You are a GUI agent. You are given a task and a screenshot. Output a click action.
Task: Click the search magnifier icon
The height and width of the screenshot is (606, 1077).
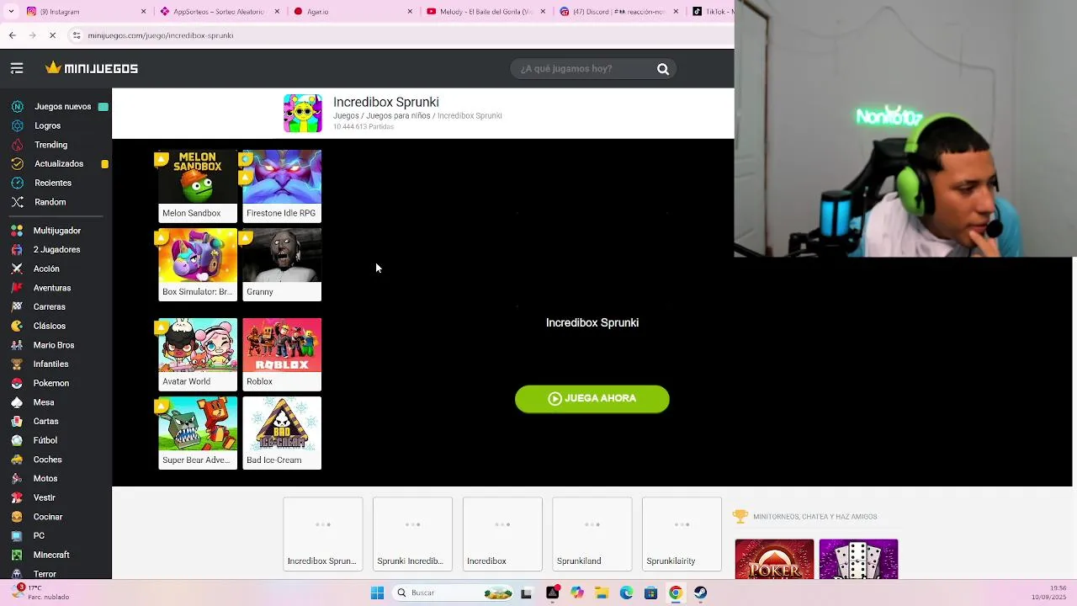point(663,69)
